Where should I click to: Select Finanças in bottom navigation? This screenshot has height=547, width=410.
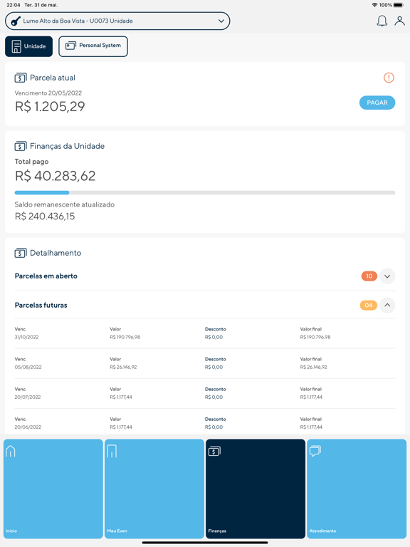[256, 489]
